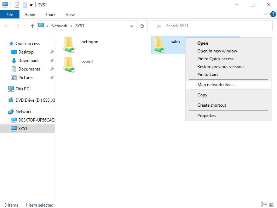Screen dimensions: 277x208
Task: Expand the address bar root chevron
Action: click(47, 26)
